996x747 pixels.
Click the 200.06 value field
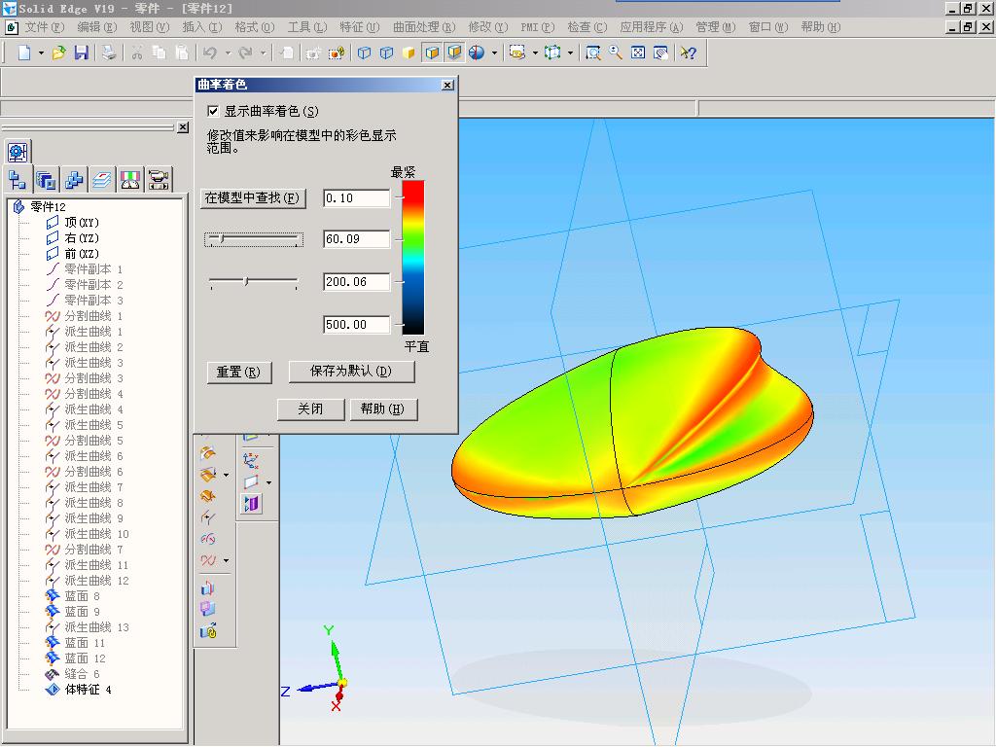point(356,281)
